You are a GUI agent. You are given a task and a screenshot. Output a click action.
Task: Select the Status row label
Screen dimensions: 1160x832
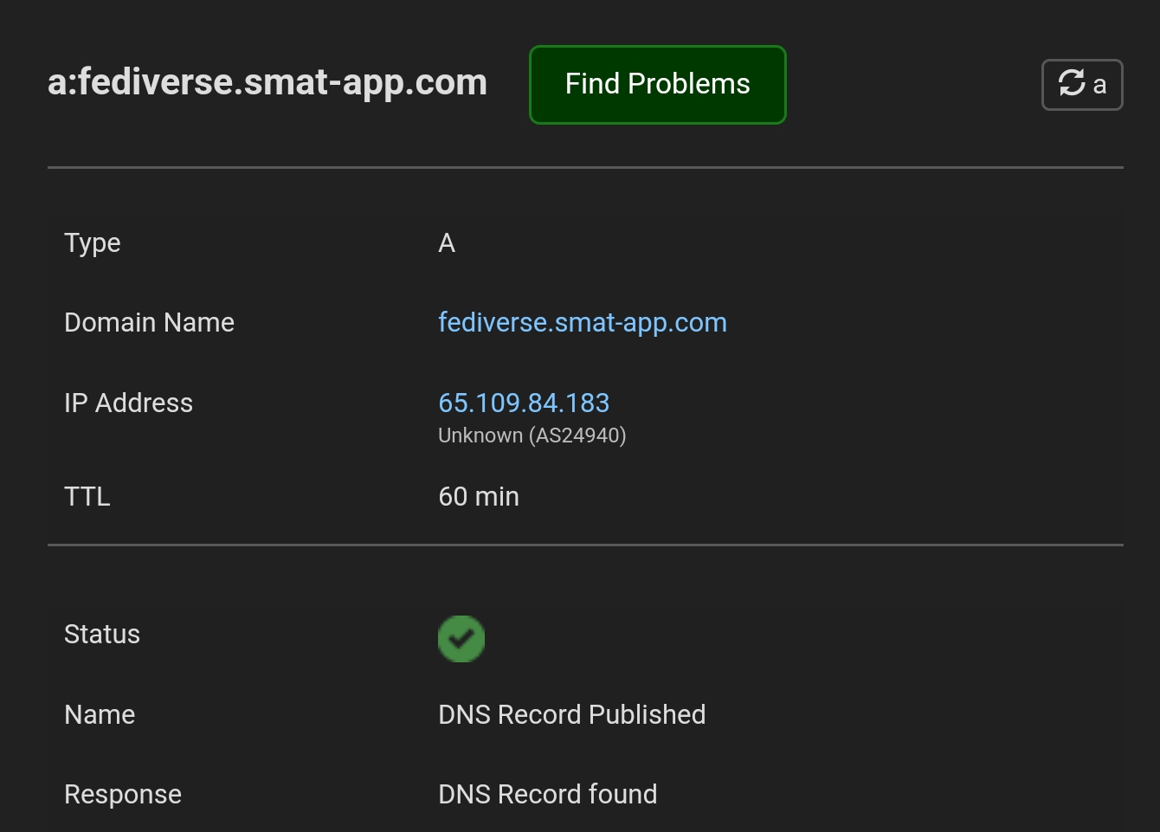(102, 635)
